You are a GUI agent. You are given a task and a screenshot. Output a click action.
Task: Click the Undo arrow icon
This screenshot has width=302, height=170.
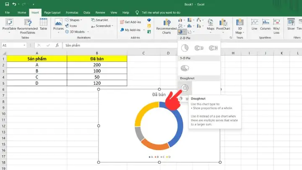pyautogui.click(x=14, y=4)
